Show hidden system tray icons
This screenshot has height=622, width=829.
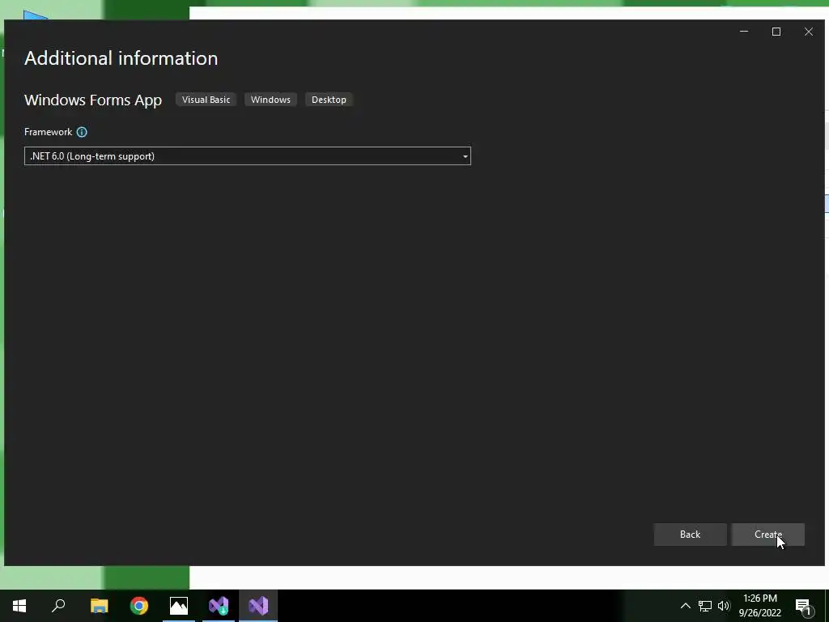[x=685, y=606]
